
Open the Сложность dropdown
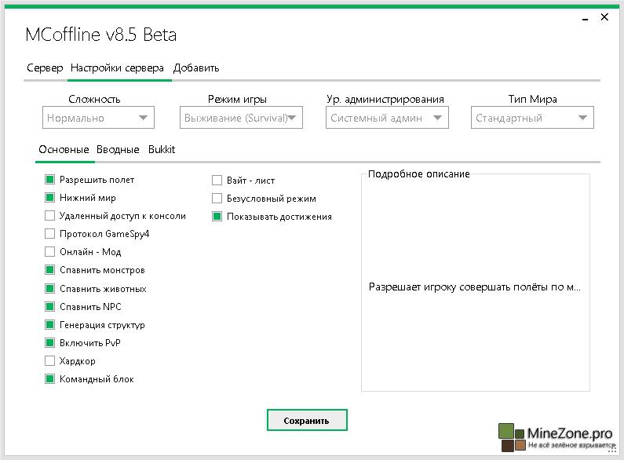[98, 118]
